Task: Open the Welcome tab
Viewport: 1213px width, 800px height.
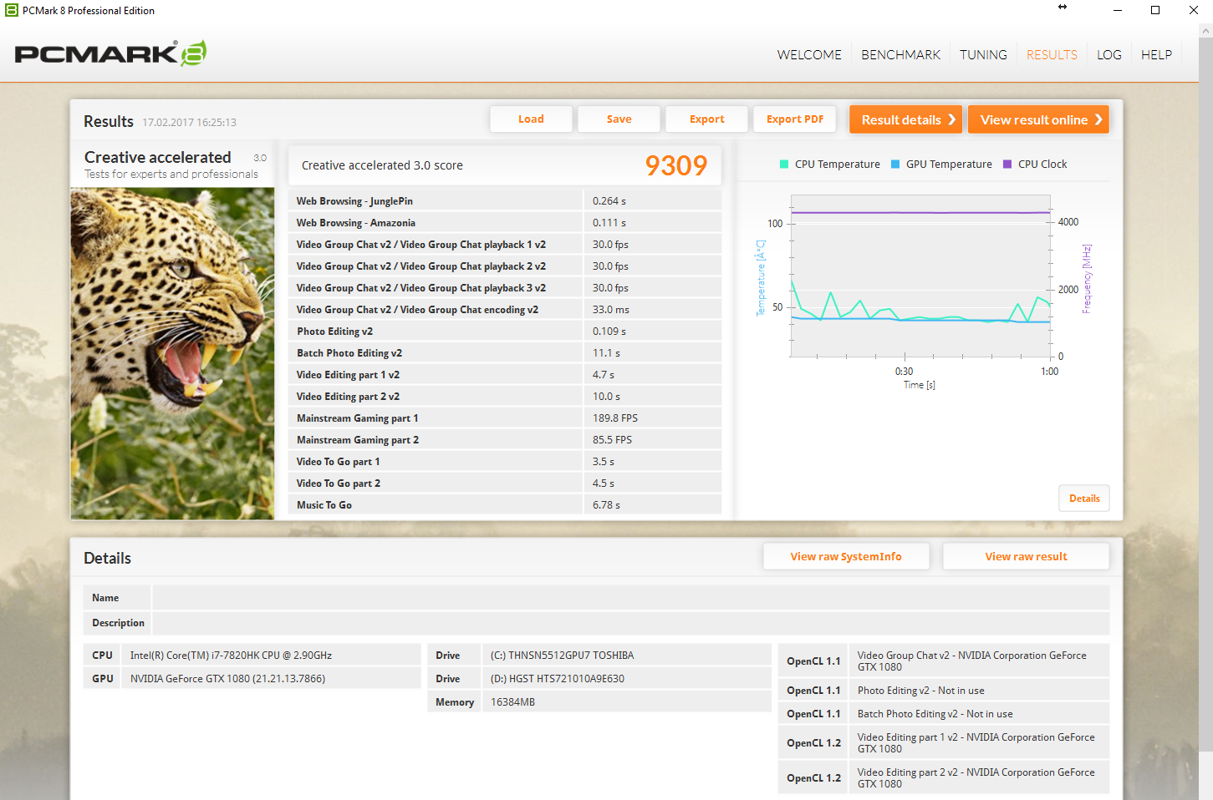Action: point(809,55)
